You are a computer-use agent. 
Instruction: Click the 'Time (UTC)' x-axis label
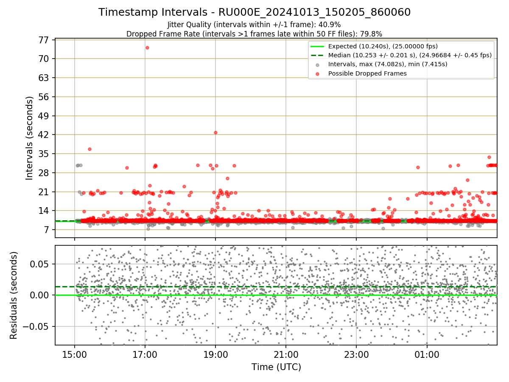pos(276,367)
